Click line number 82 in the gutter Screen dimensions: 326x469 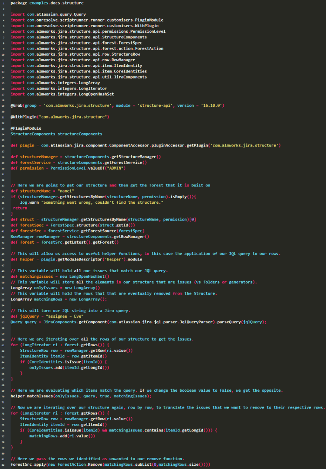3,465
